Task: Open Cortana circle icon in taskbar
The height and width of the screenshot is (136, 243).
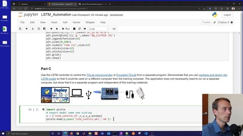Action: coord(52,133)
